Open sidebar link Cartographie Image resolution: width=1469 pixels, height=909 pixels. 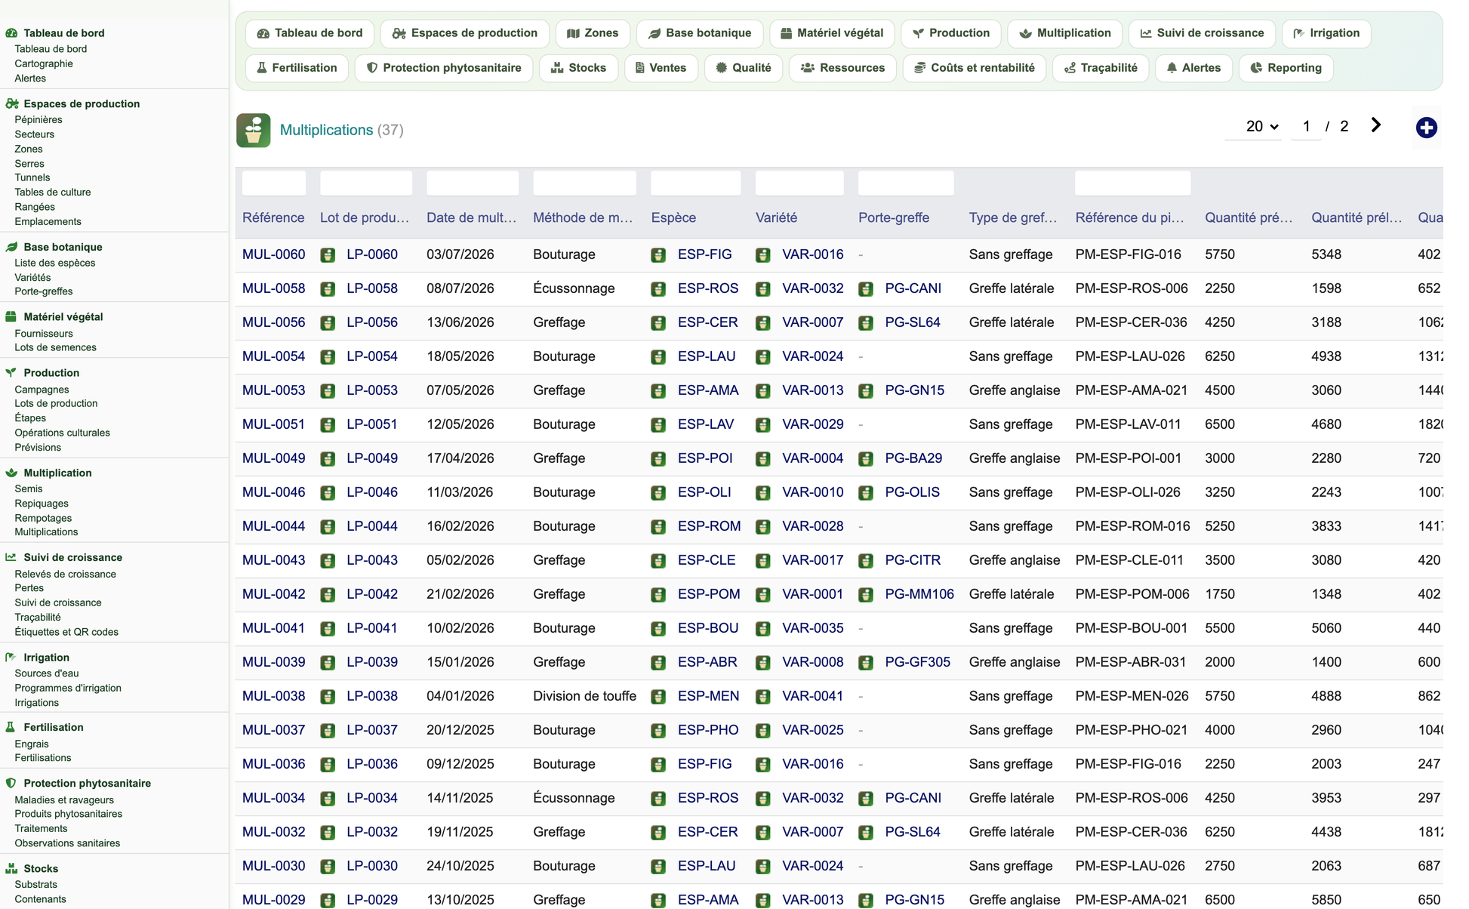coord(44,63)
